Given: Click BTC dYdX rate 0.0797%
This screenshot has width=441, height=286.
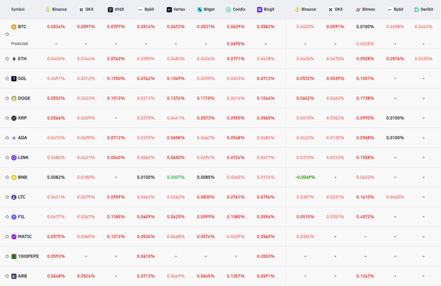Looking at the screenshot, I should 116,27.
